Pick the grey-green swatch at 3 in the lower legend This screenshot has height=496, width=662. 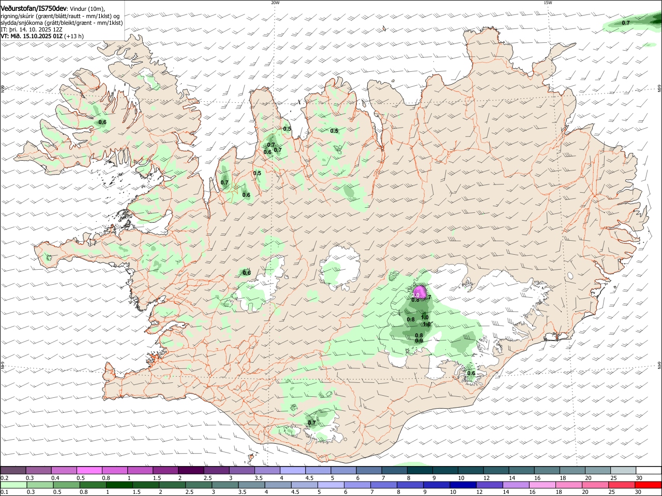[x=225, y=485]
